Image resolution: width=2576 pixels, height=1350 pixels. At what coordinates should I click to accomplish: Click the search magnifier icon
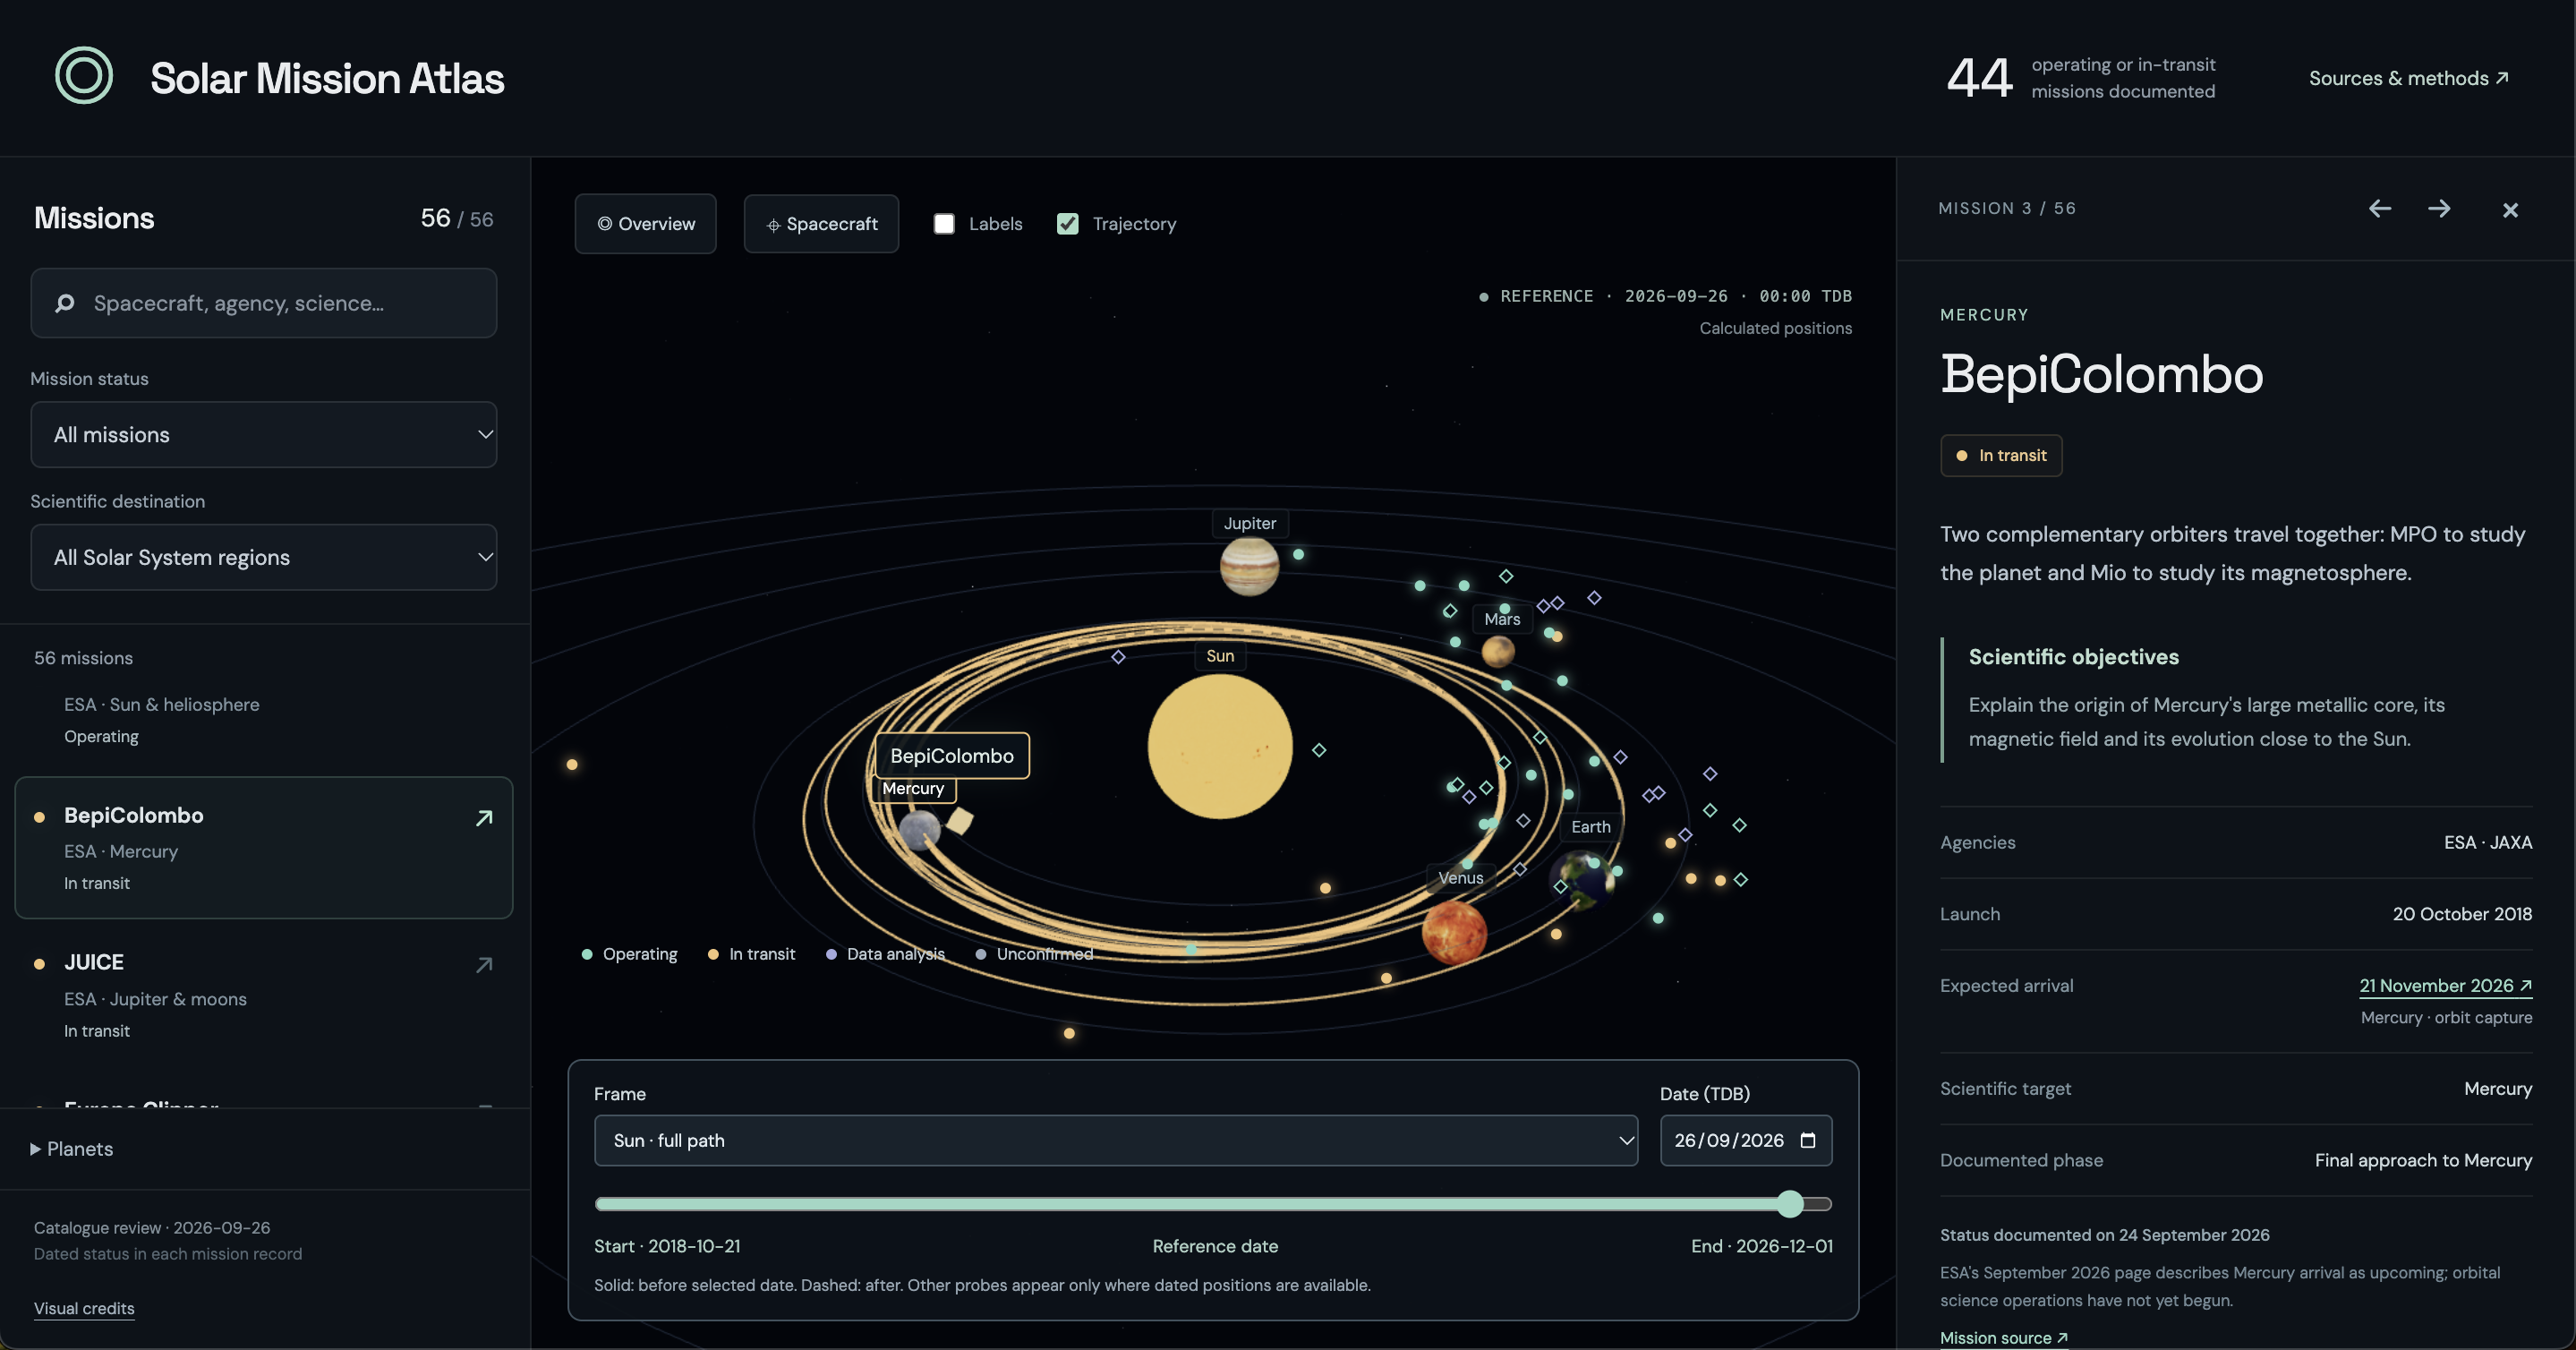point(65,303)
